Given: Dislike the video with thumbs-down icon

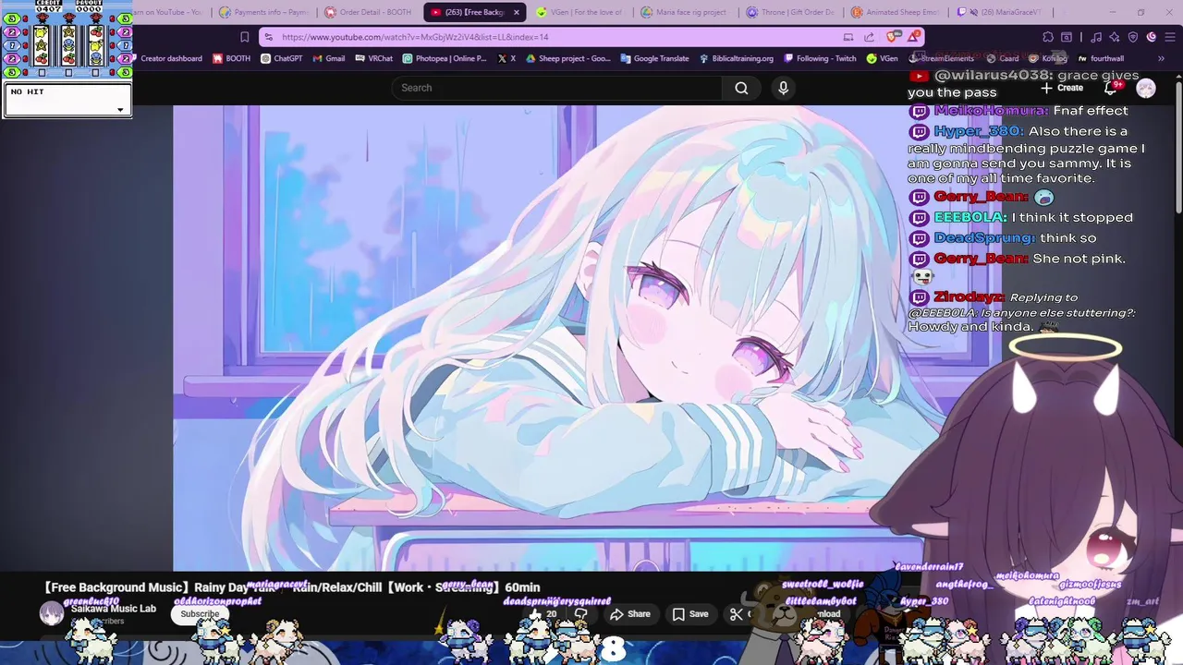Looking at the screenshot, I should coord(580,614).
